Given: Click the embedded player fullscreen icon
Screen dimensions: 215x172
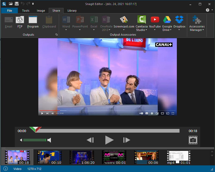Looking at the screenshot, I should tap(173, 113).
